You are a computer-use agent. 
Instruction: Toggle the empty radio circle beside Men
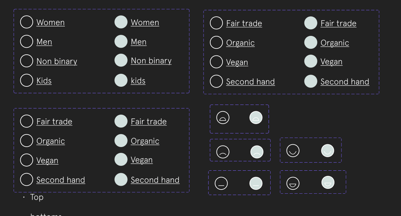pyautogui.click(x=27, y=41)
